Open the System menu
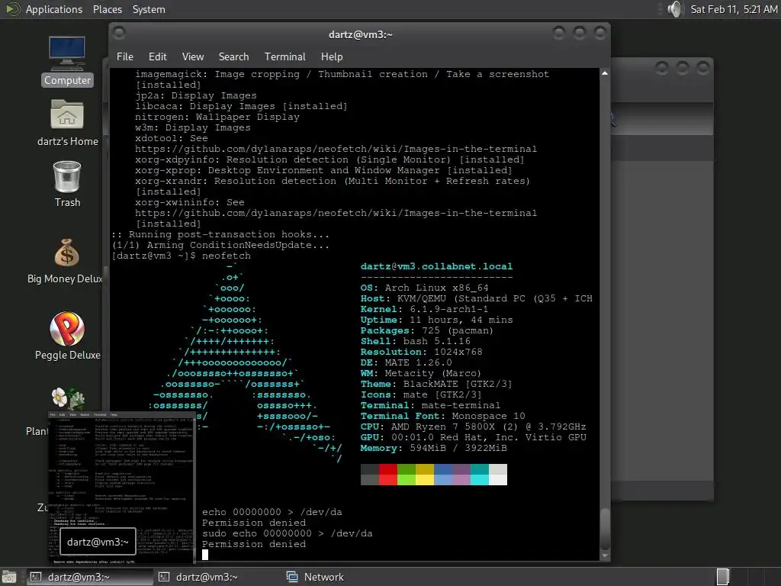This screenshot has height=586, width=781. pos(149,9)
